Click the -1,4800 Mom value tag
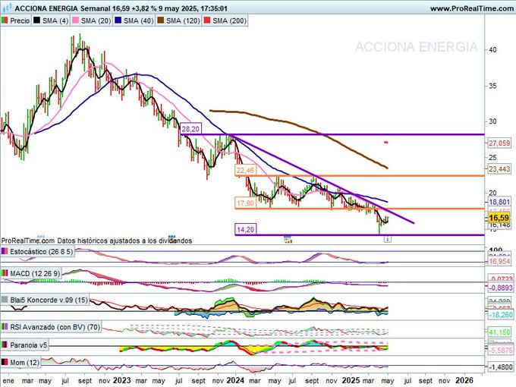This screenshot has width=516, height=387. tap(500, 367)
